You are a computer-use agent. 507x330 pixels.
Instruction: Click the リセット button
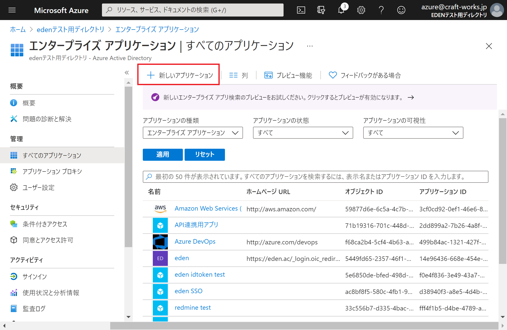click(205, 154)
